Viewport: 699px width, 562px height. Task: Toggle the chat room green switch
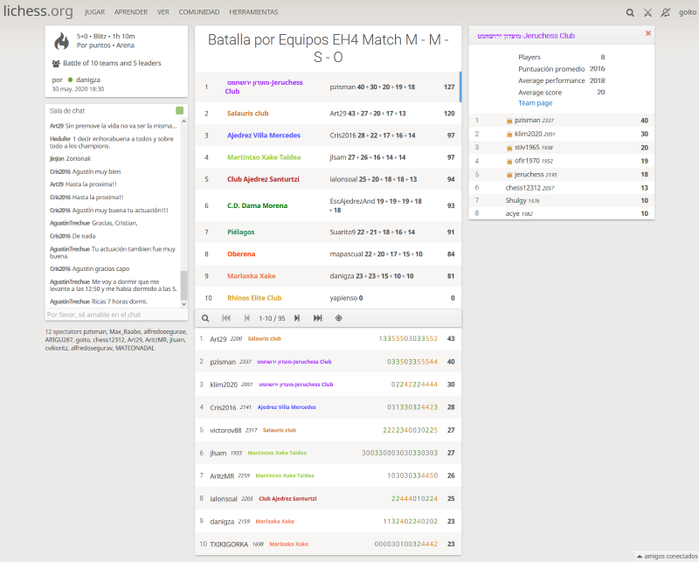click(x=179, y=111)
